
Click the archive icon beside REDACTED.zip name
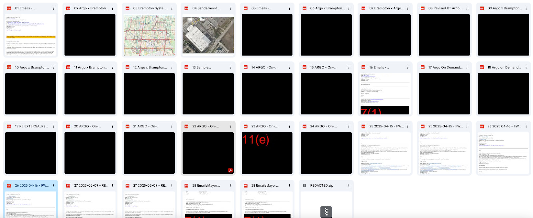pyautogui.click(x=304, y=186)
